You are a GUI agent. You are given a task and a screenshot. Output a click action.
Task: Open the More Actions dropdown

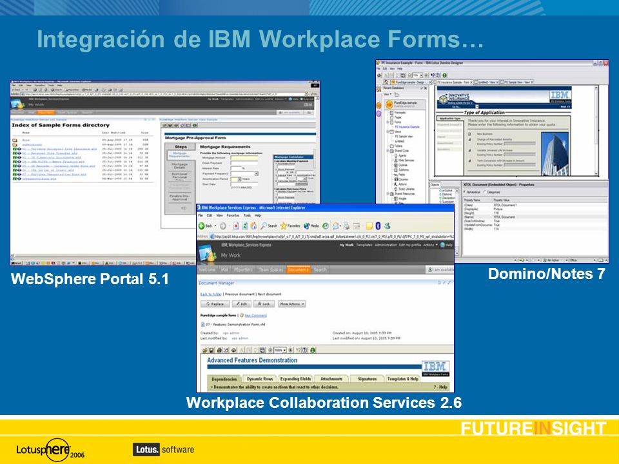292,304
